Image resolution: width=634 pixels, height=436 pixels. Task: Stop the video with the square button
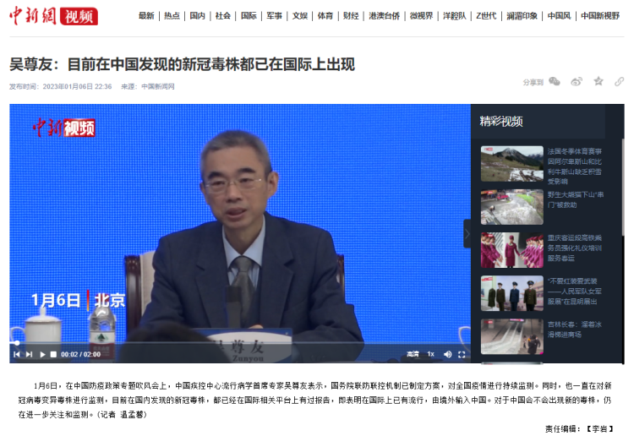click(53, 354)
